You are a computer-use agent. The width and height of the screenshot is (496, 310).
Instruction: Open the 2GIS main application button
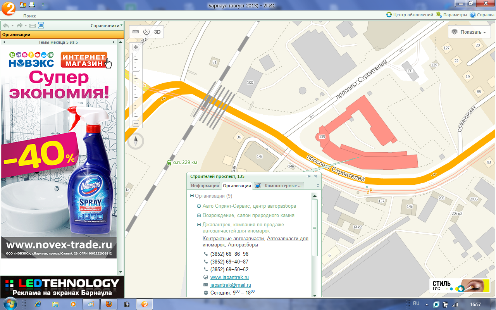point(8,8)
